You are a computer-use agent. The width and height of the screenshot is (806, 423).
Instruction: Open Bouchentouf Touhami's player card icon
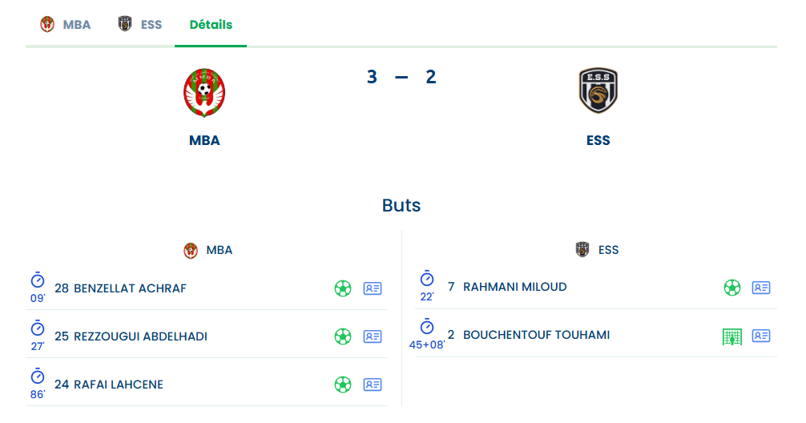(x=761, y=336)
